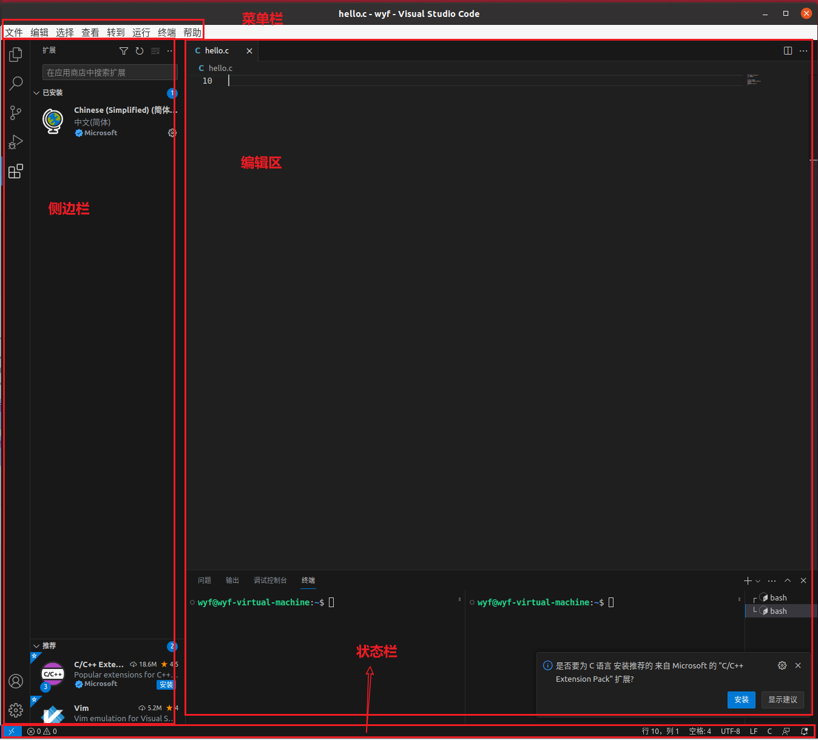818x740 pixels.
Task: Open the 终端 menu in menu bar
Action: tap(167, 33)
